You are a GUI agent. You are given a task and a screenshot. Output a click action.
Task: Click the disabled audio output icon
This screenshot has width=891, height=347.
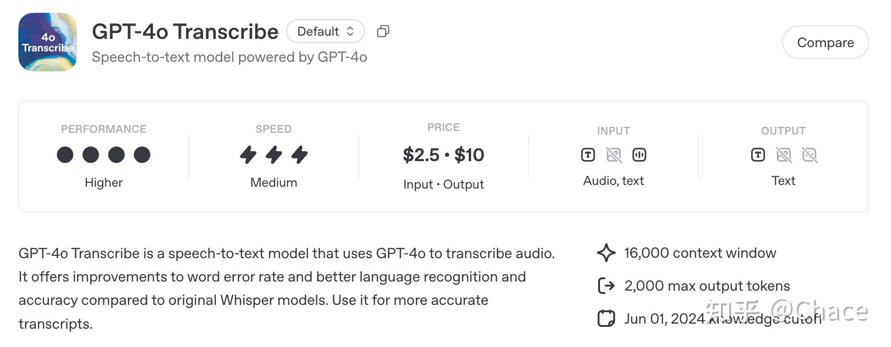[810, 155]
